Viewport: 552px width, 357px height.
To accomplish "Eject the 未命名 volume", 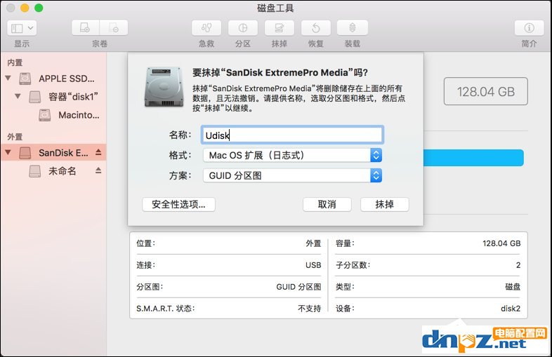I will tap(98, 170).
